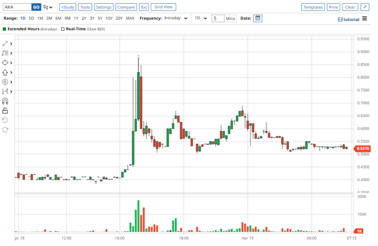Toggle the magnet snap tool
378x246 pixels.
click(x=5, y=101)
